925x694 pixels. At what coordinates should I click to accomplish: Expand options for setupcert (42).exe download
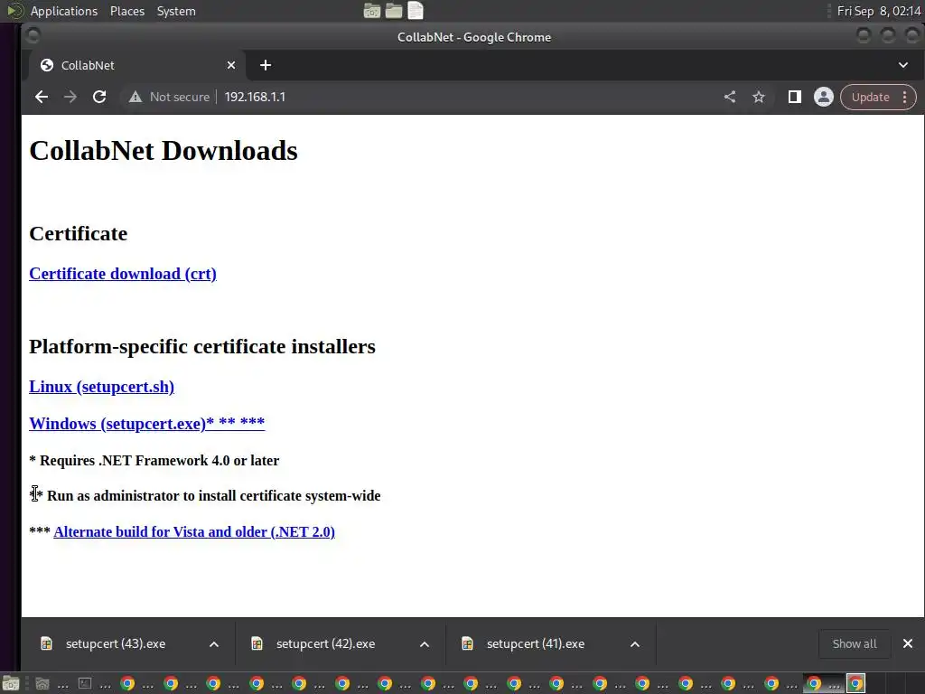[x=425, y=644]
